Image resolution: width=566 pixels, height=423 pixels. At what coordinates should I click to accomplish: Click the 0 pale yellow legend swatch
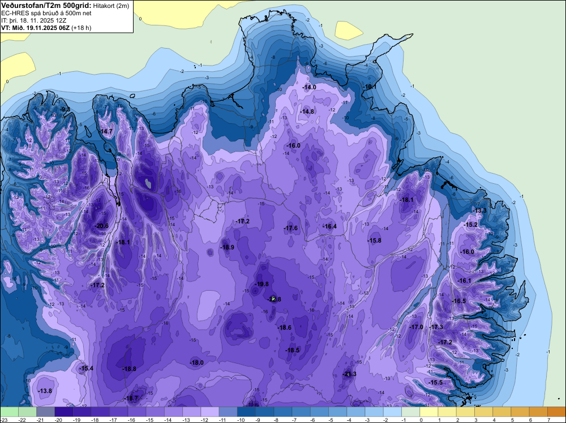point(429,412)
